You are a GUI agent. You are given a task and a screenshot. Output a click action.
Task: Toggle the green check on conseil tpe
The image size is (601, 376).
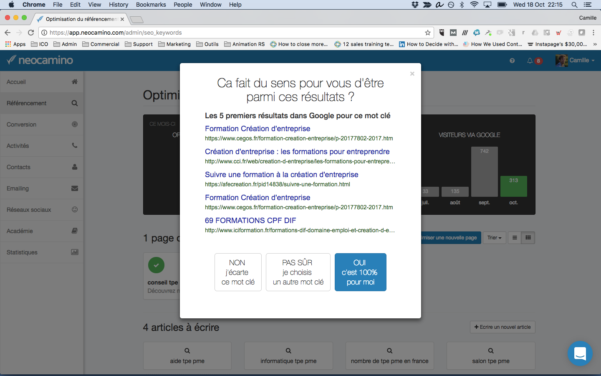pos(156,265)
